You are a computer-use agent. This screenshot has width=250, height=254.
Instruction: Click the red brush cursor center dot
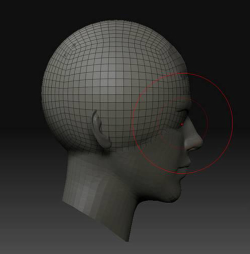(x=182, y=124)
